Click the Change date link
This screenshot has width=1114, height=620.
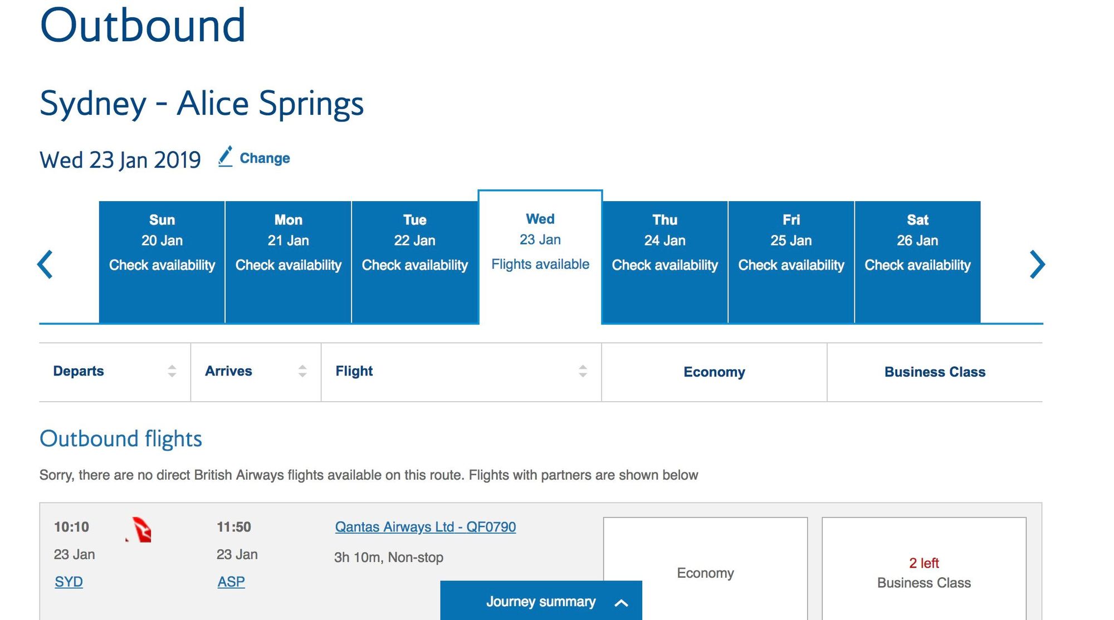[x=265, y=158]
